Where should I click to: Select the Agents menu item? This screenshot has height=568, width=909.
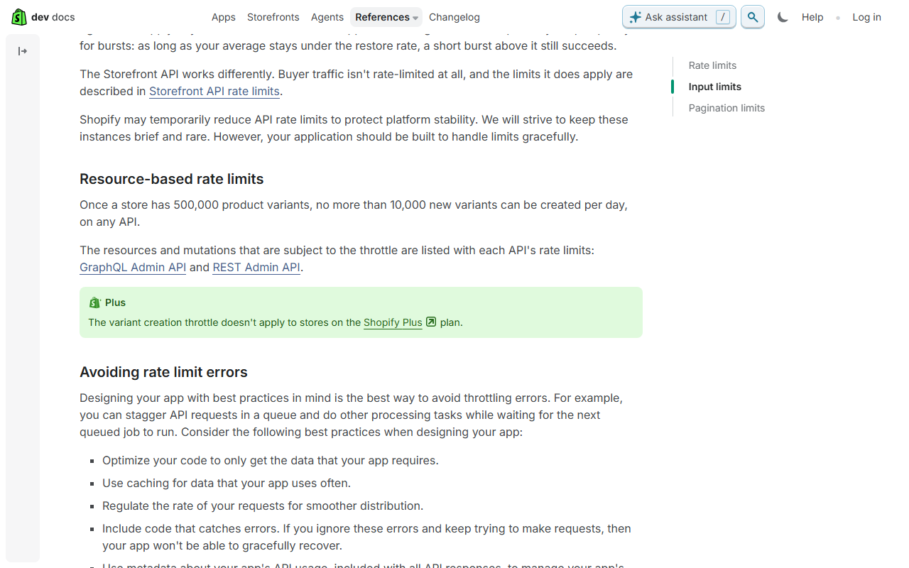point(327,17)
